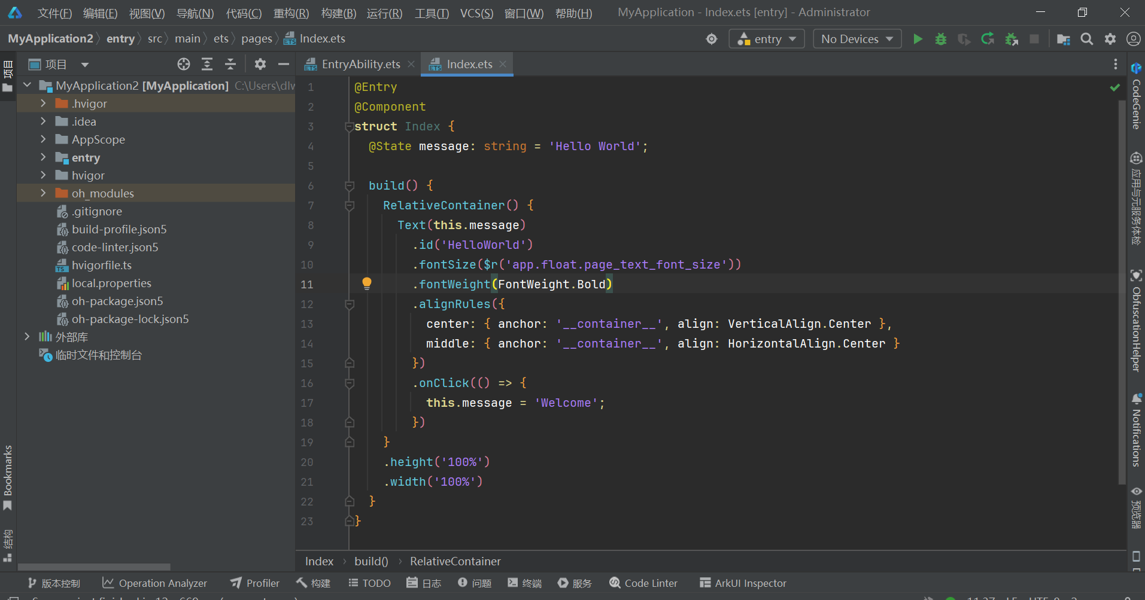This screenshot has height=600, width=1145.
Task: Open the user account icon
Action: (1133, 39)
